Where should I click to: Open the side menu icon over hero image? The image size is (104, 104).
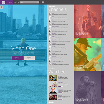tap(1, 7)
